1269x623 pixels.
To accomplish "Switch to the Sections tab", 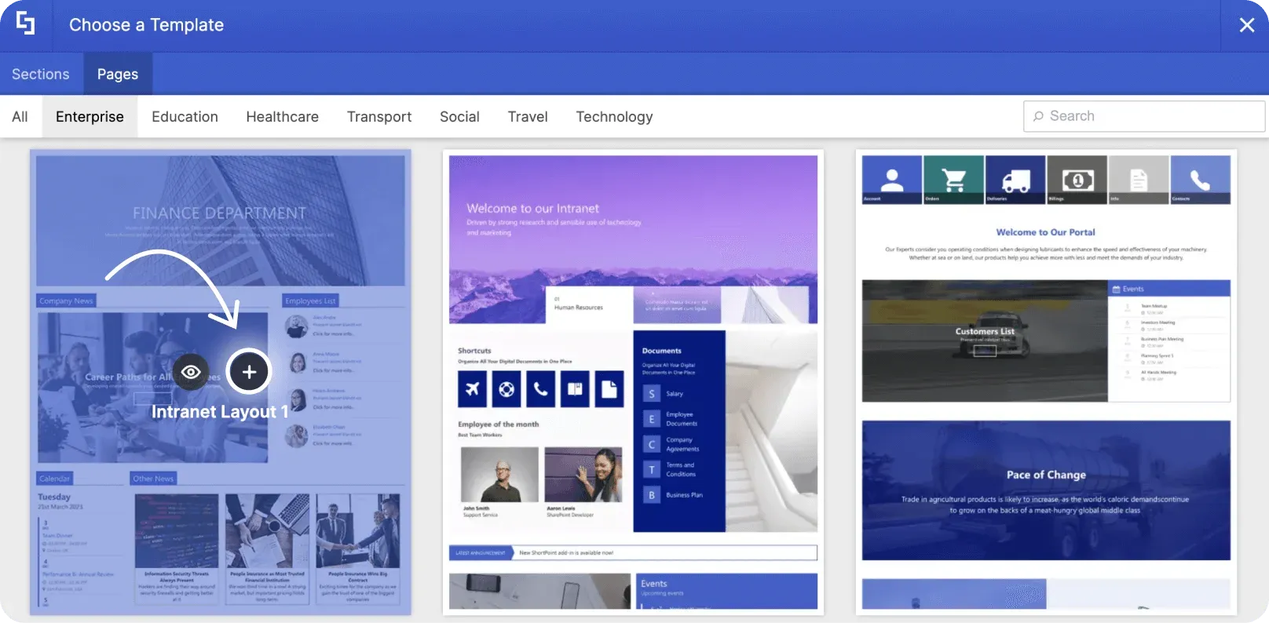I will (41, 74).
